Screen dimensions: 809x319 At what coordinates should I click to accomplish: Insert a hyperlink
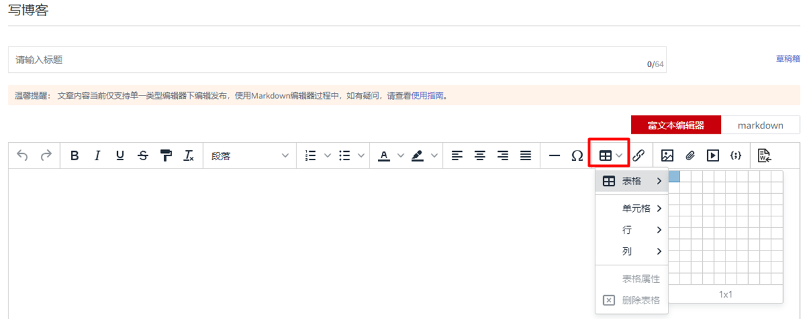[638, 156]
